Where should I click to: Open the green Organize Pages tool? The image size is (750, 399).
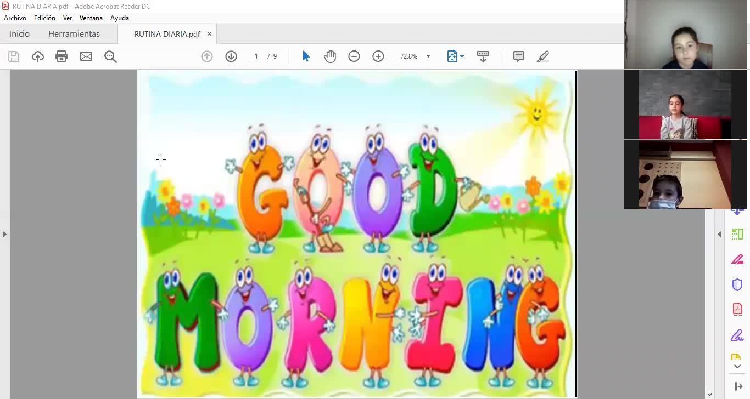pyautogui.click(x=737, y=235)
